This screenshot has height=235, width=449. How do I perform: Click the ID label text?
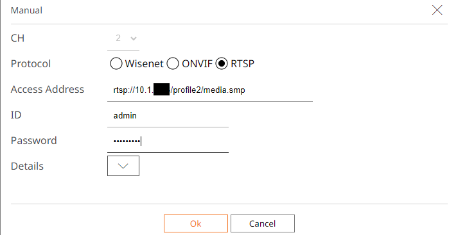pos(16,115)
